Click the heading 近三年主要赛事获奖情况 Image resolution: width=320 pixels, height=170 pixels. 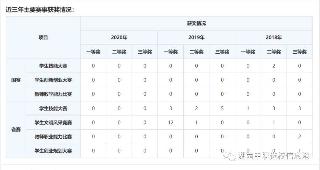pyautogui.click(x=40, y=9)
